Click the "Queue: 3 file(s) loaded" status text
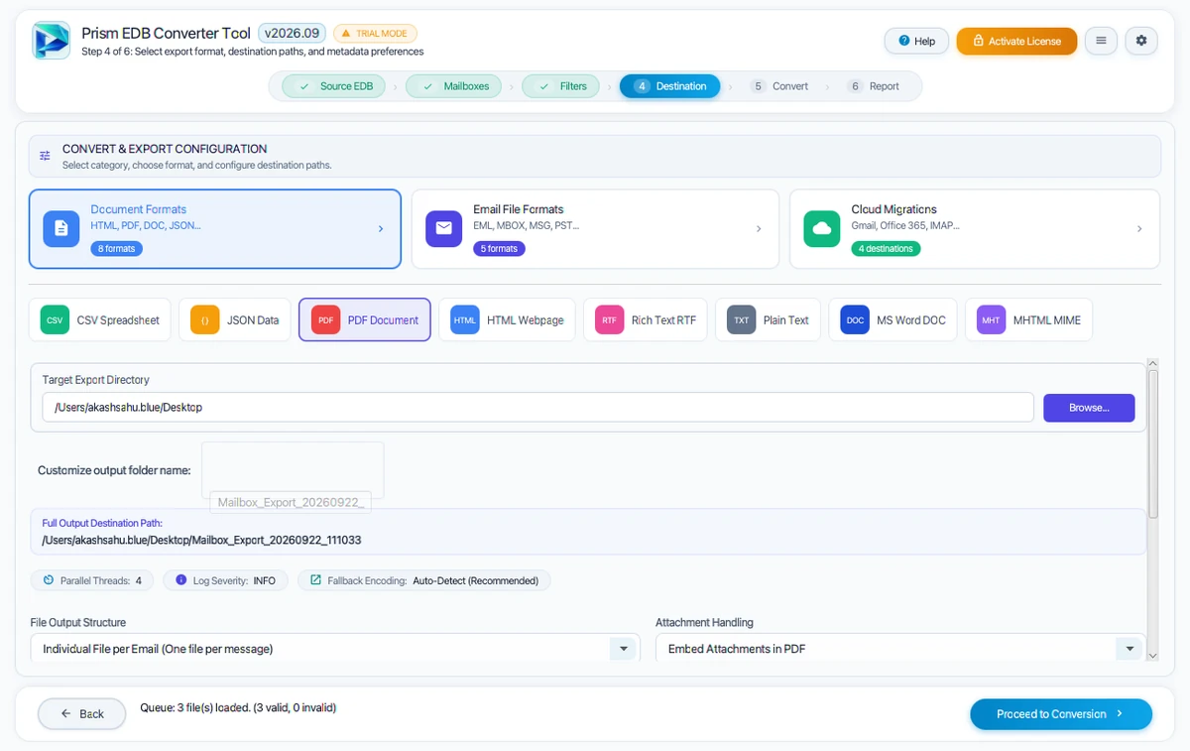 pos(238,707)
